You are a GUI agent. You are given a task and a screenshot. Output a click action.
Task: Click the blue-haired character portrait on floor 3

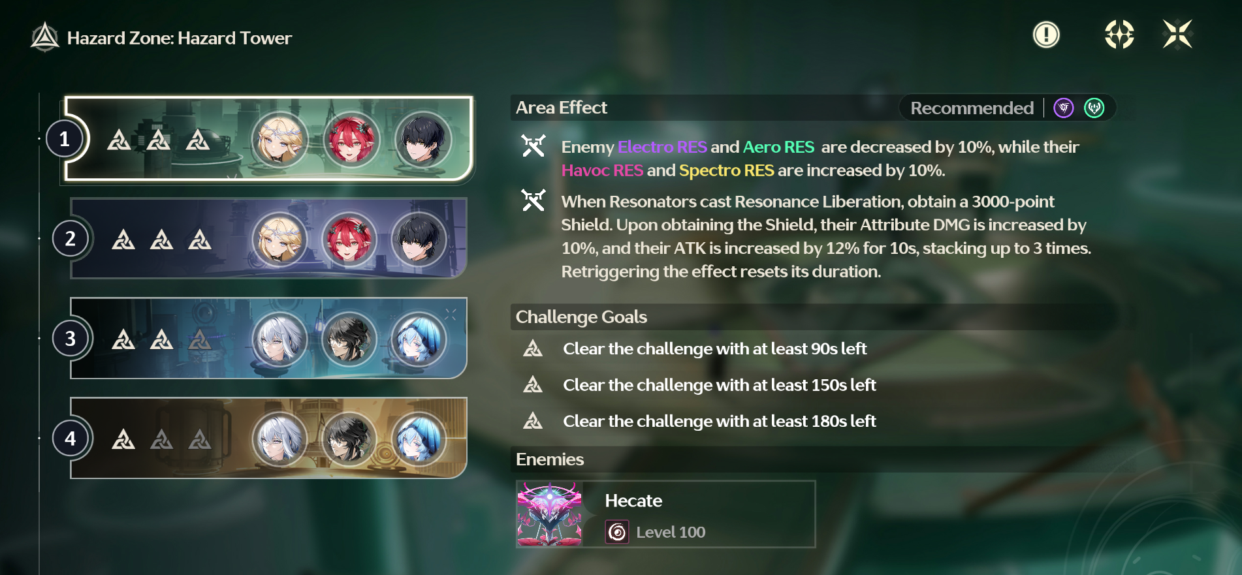click(x=419, y=339)
